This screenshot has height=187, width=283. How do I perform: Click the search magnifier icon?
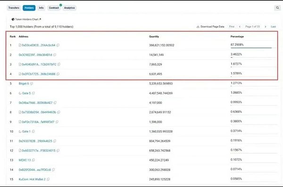click(277, 8)
